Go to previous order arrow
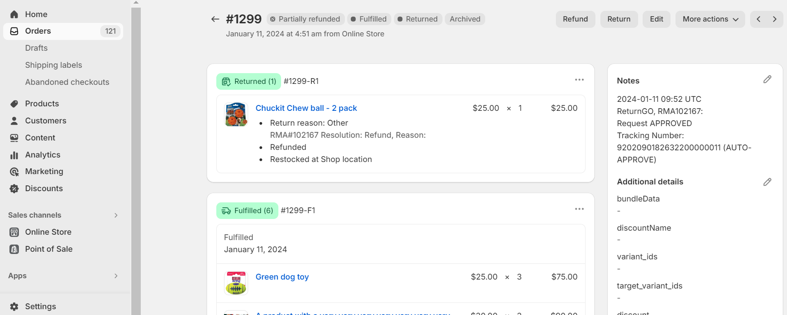Screen dimensions: 787x315 tap(759, 19)
